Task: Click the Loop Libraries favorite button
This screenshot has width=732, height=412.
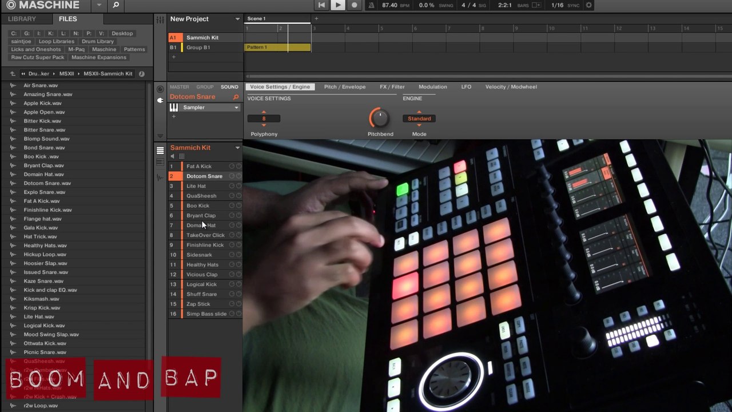Action: pyautogui.click(x=57, y=42)
